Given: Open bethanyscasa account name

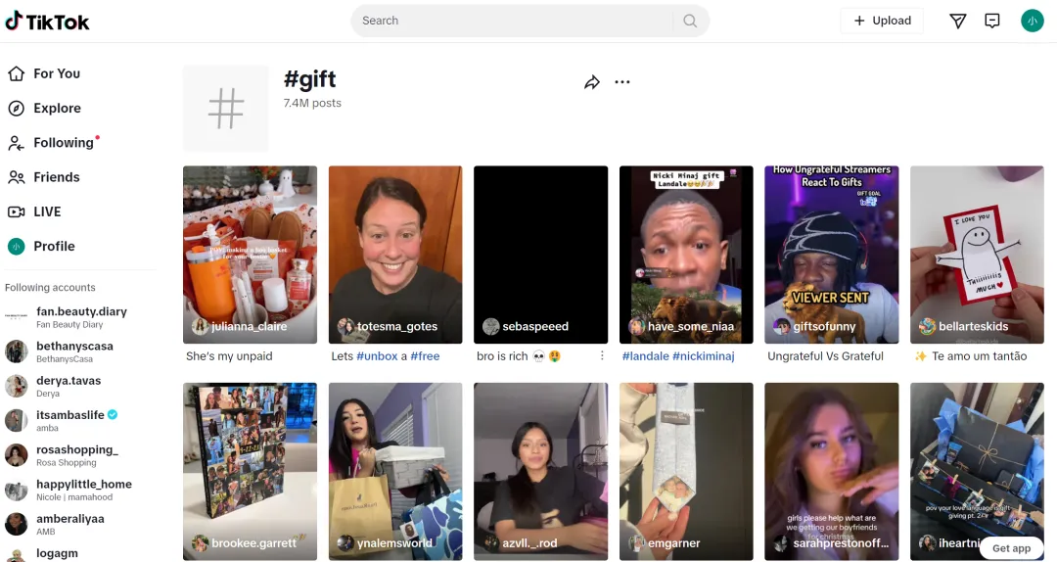Looking at the screenshot, I should click(74, 346).
